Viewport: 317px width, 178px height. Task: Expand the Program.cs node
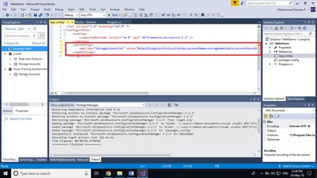[270, 64]
